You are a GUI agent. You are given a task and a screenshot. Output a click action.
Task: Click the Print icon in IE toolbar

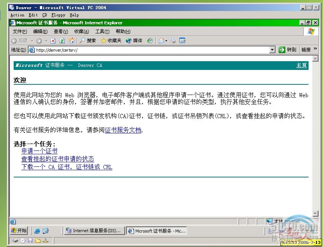pyautogui.click(x=173, y=41)
